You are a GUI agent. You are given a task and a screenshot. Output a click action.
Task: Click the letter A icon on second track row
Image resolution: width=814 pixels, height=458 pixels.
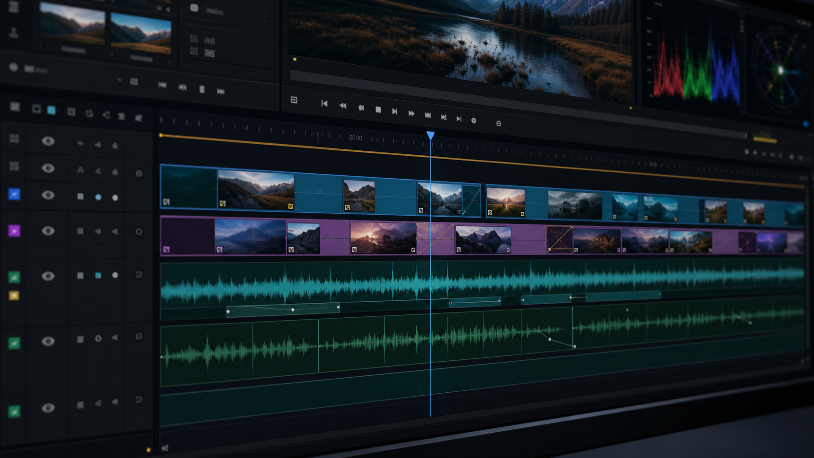[x=80, y=170]
